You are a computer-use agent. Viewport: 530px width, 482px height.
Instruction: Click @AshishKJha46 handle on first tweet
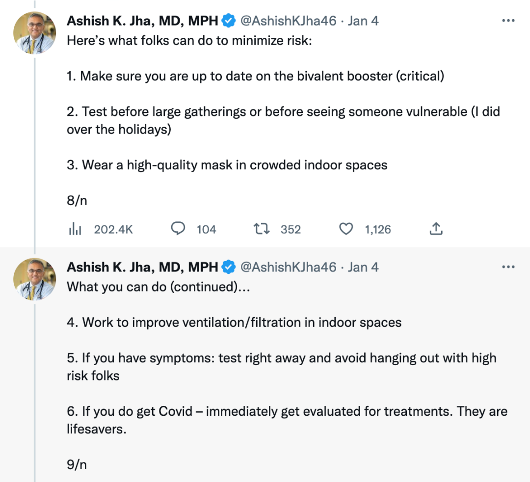[289, 21]
